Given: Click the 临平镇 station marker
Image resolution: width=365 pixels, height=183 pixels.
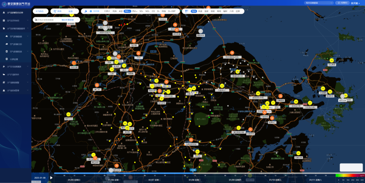Looking at the screenshot, I should (134, 41).
